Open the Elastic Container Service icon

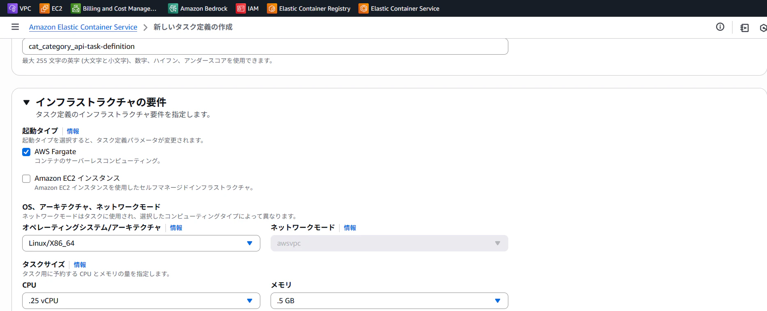363,8
